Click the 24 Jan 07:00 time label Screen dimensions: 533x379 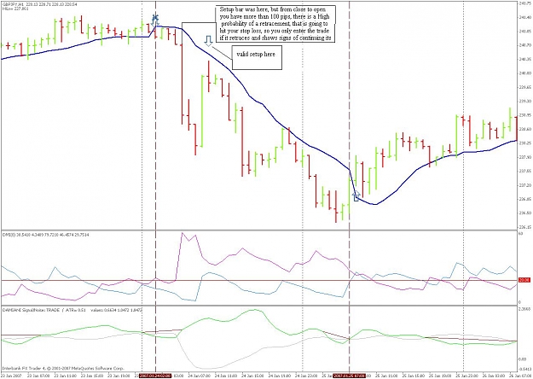(x=200, y=376)
